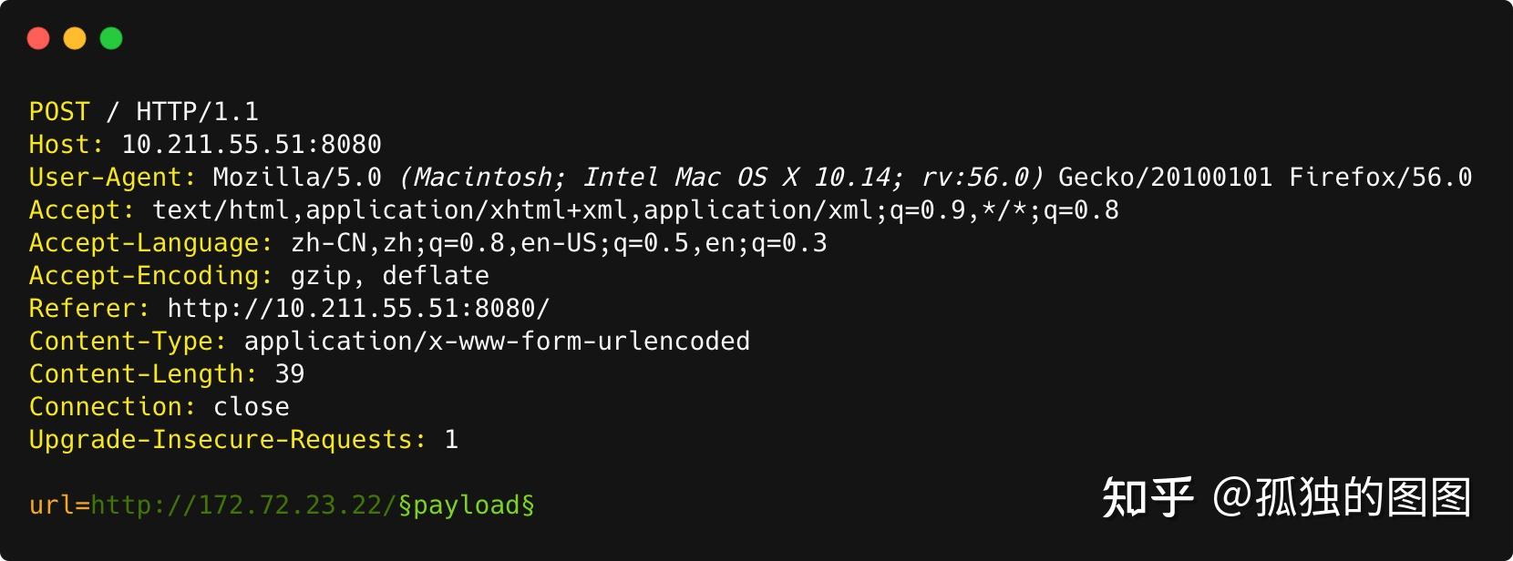
Task: Click the POST method keyword
Action: [59, 112]
